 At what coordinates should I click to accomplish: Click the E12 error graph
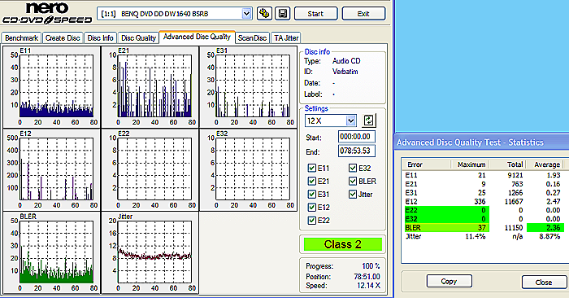coord(51,169)
